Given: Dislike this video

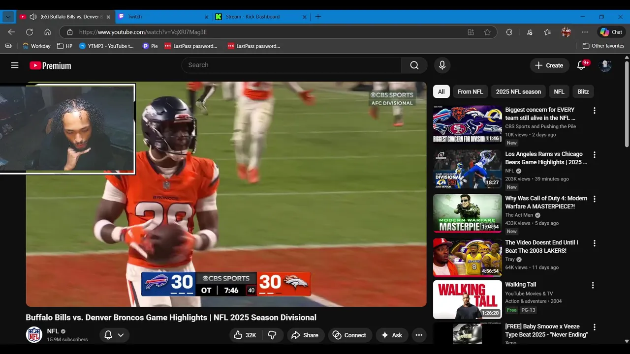Looking at the screenshot, I should point(272,335).
